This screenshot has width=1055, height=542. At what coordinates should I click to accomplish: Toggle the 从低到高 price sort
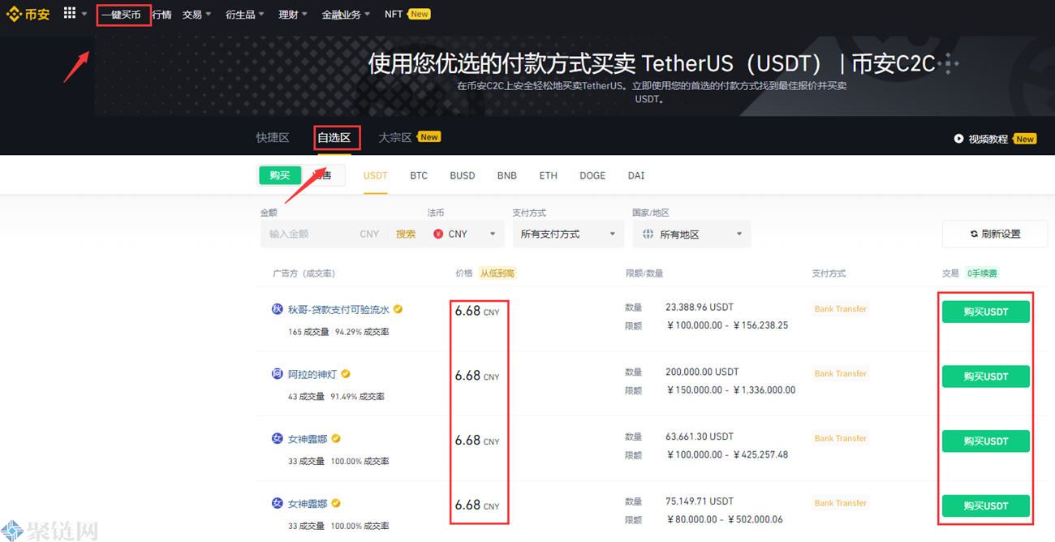click(497, 273)
